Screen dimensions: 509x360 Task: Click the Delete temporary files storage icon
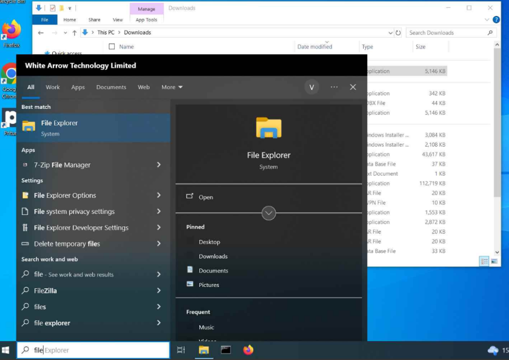(25, 244)
